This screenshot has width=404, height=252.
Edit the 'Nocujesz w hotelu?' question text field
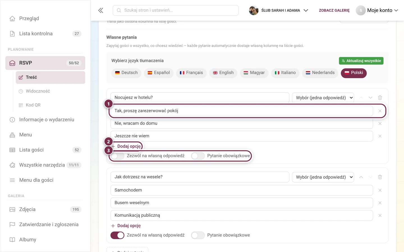200,98
